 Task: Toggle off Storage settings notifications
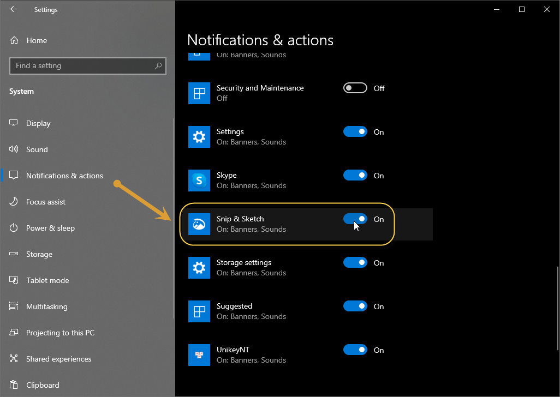tap(355, 262)
